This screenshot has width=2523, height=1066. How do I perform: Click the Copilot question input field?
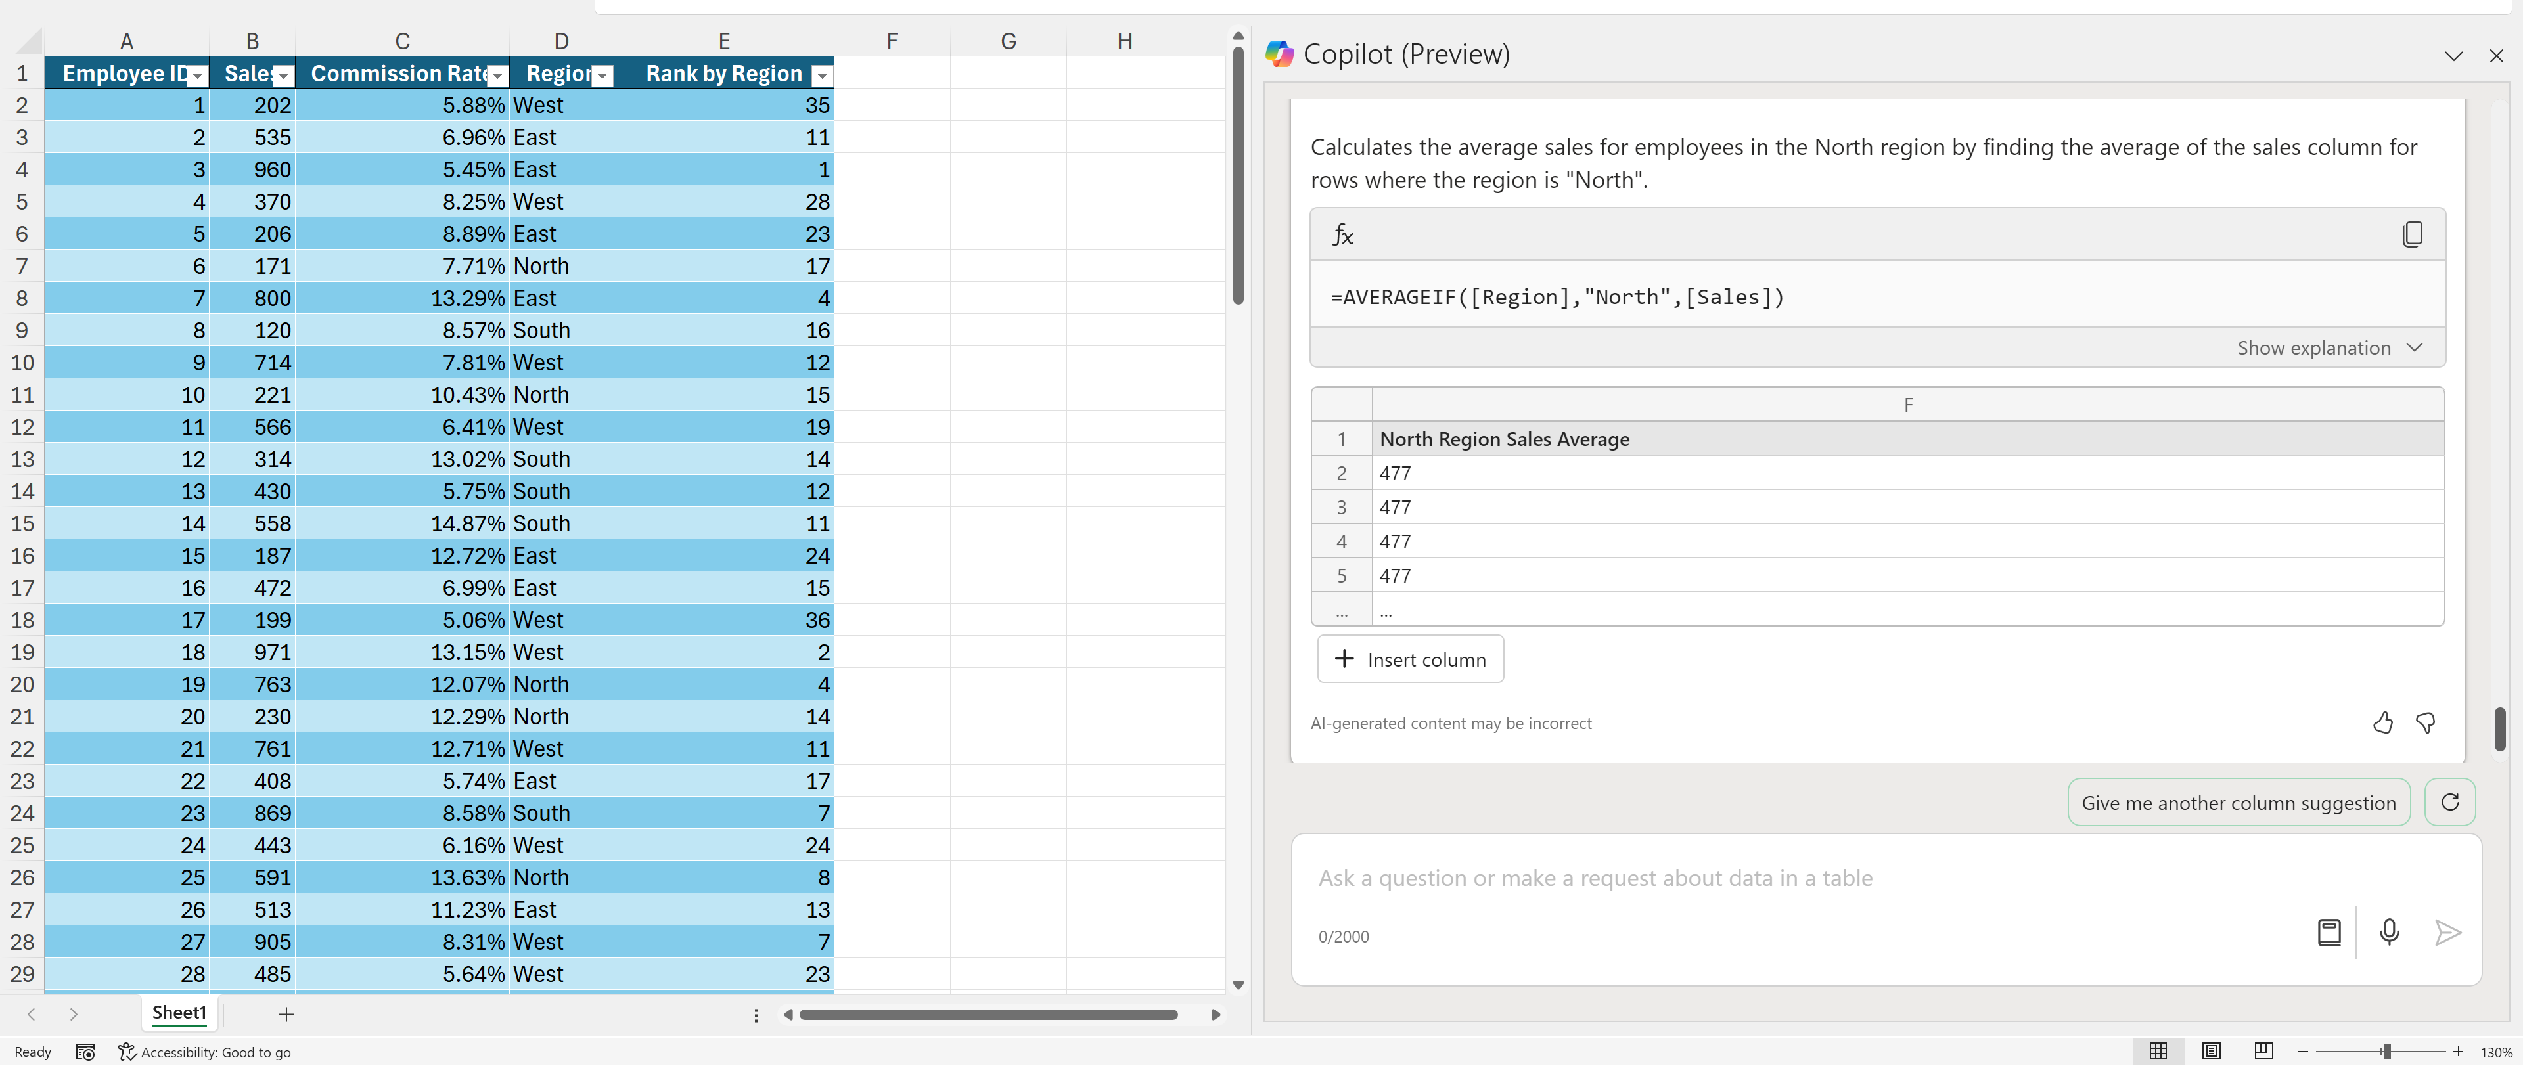pyautogui.click(x=1802, y=878)
